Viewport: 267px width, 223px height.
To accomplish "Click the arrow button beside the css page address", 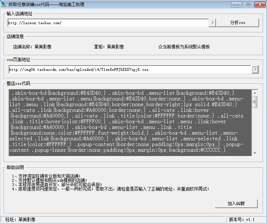I will click(255, 69).
